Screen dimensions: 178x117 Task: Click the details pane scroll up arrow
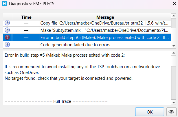click(173, 53)
